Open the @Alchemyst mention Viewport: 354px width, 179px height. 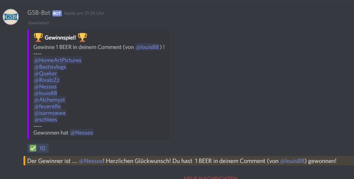[49, 100]
